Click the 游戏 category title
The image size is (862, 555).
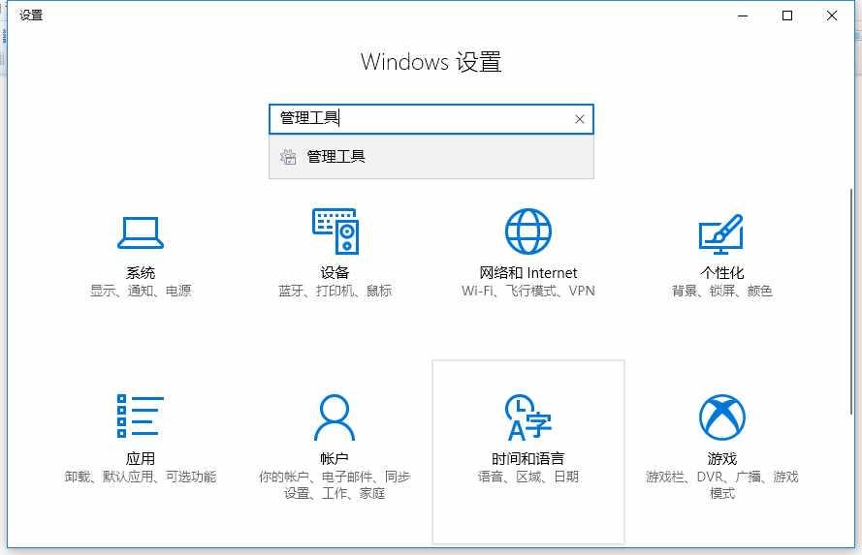(x=721, y=458)
